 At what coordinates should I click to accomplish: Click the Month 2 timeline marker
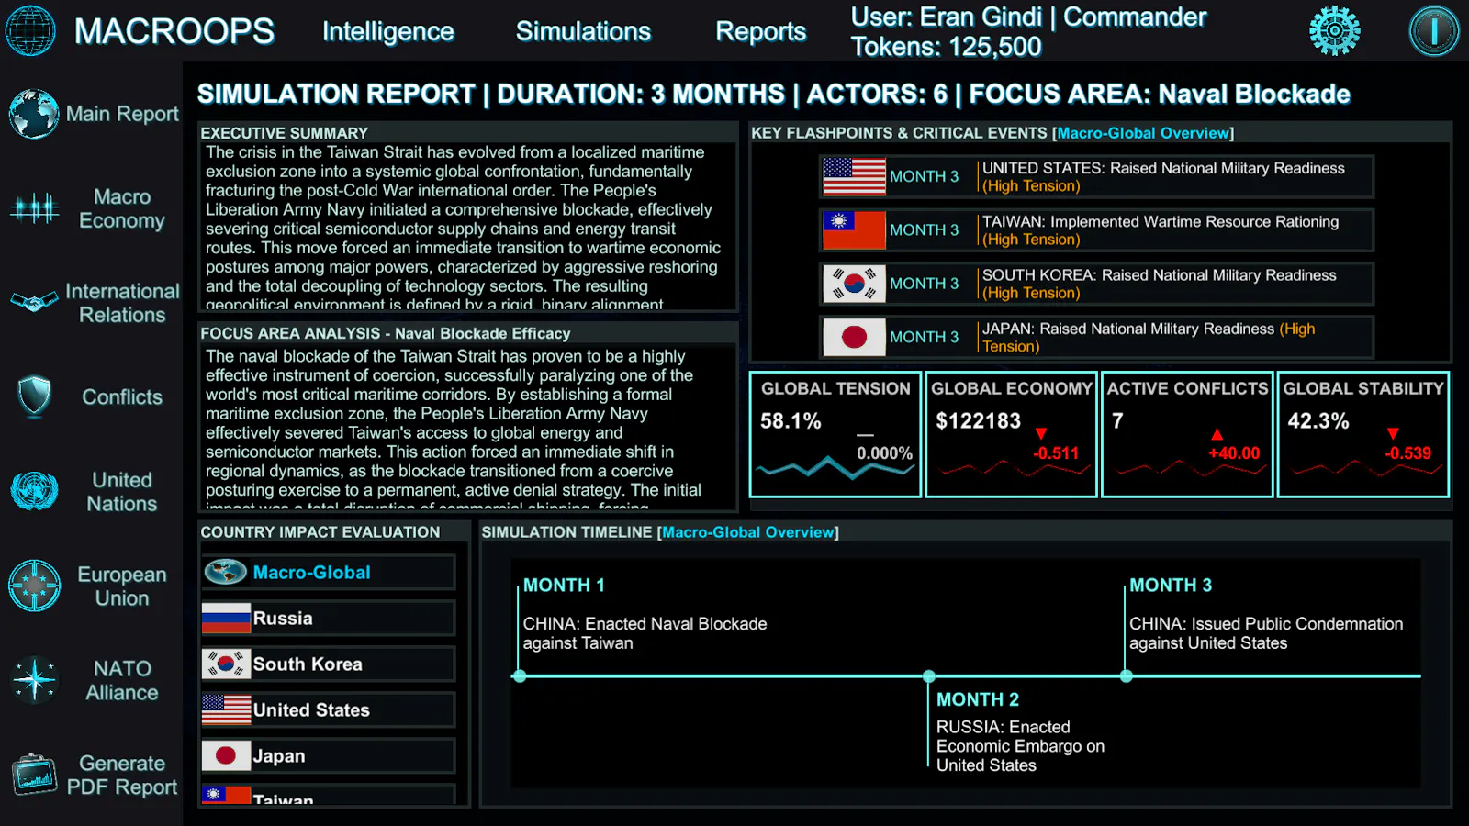[929, 676]
